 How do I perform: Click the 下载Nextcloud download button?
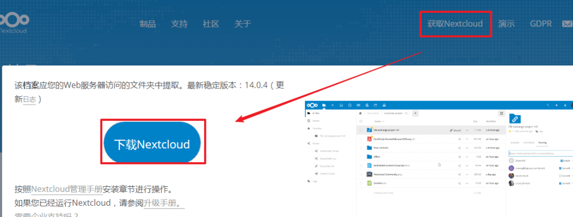pyautogui.click(x=152, y=143)
